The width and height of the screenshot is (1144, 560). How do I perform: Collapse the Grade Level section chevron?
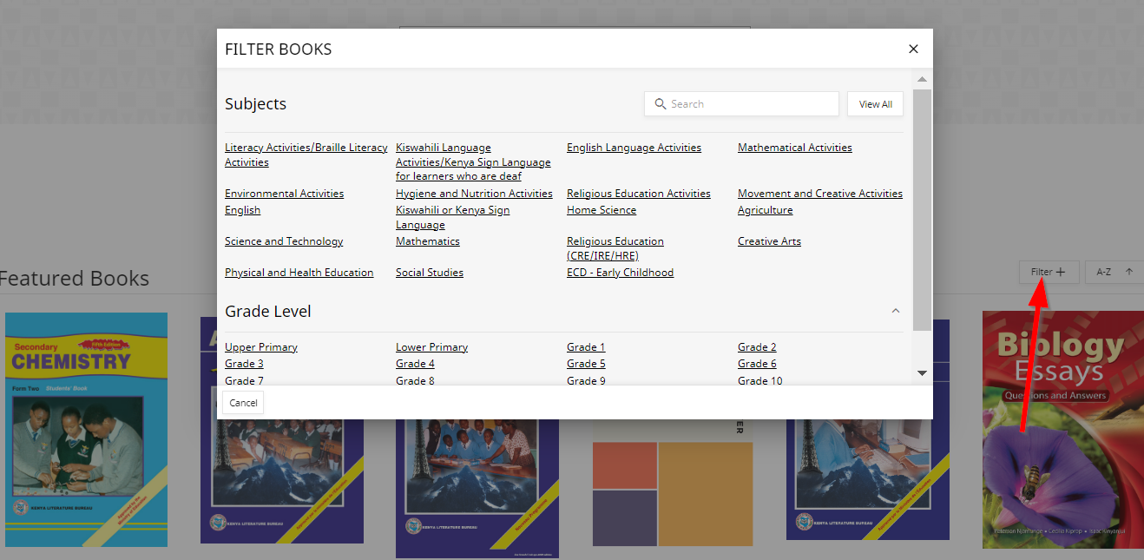(x=896, y=311)
